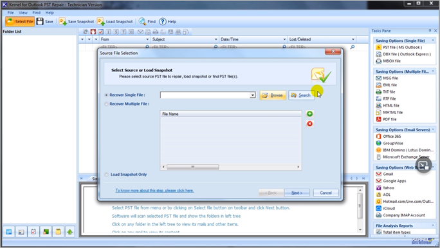Viewport: 440px width, 248px height.
Task: Collapse Saving Options (Email Servers) section
Action: coord(433,129)
